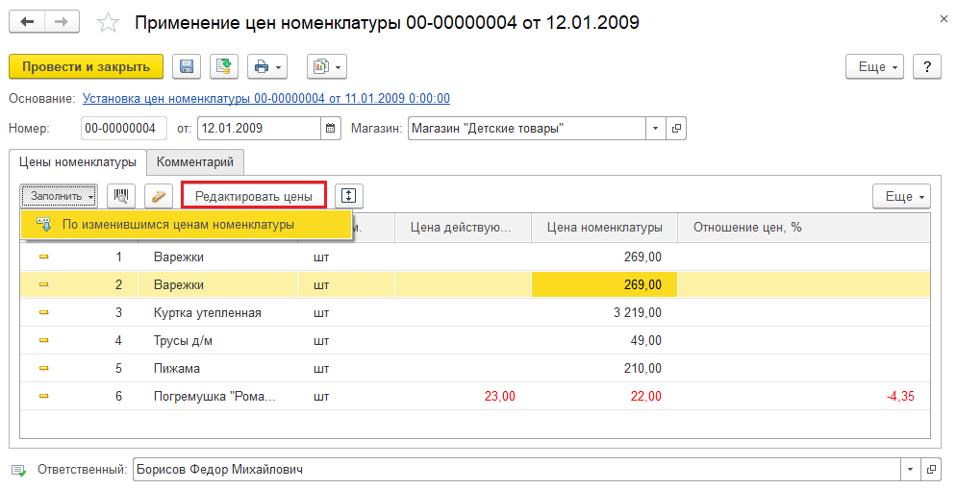Click the save document floppy disk icon
Image resolution: width=957 pixels, height=489 pixels.
187,66
